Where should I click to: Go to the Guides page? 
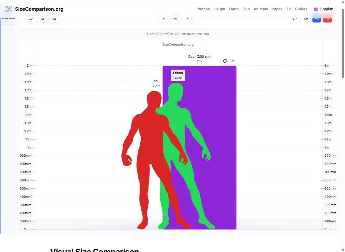tap(301, 9)
